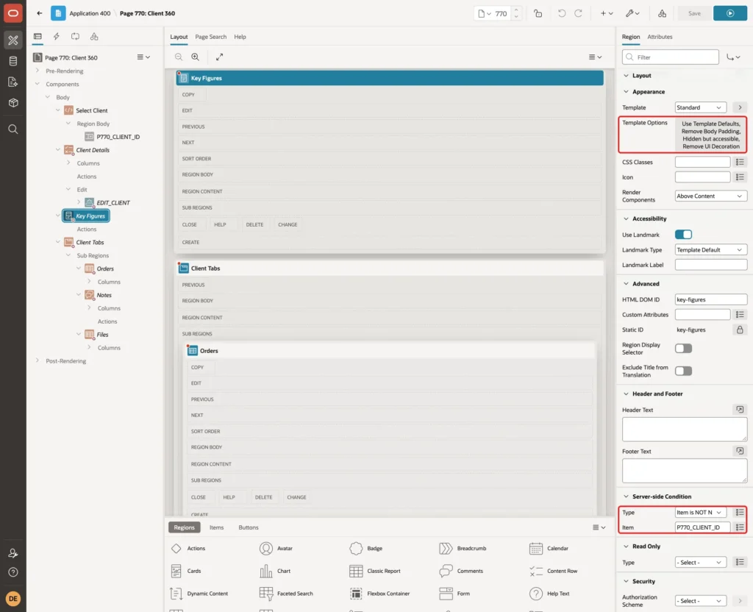Open SQL Workshop database icon in sidebar
Viewport: 753px width, 612px height.
(13, 61)
